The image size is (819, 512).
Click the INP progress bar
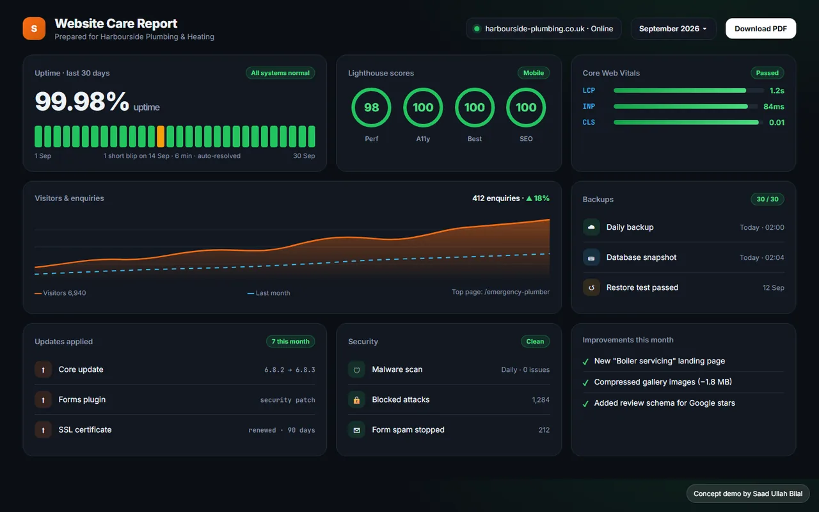point(685,106)
